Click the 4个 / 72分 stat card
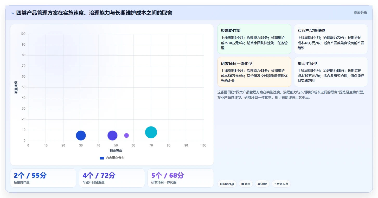The width and height of the screenshot is (378, 198). pyautogui.click(x=112, y=178)
